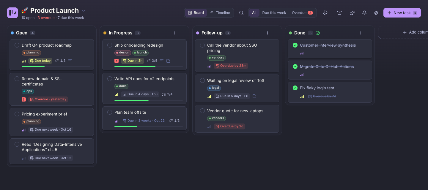The width and height of the screenshot is (428, 190).
Task: Click priority bars on Fix flaky login test
Action: (302, 96)
